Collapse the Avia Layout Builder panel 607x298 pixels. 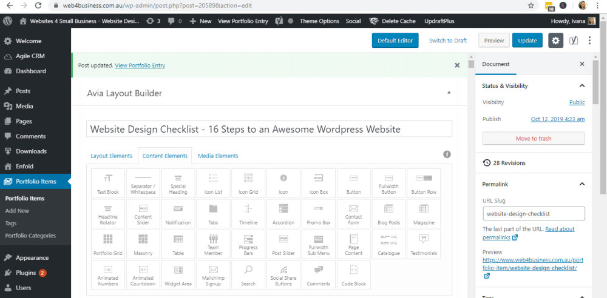coord(449,93)
